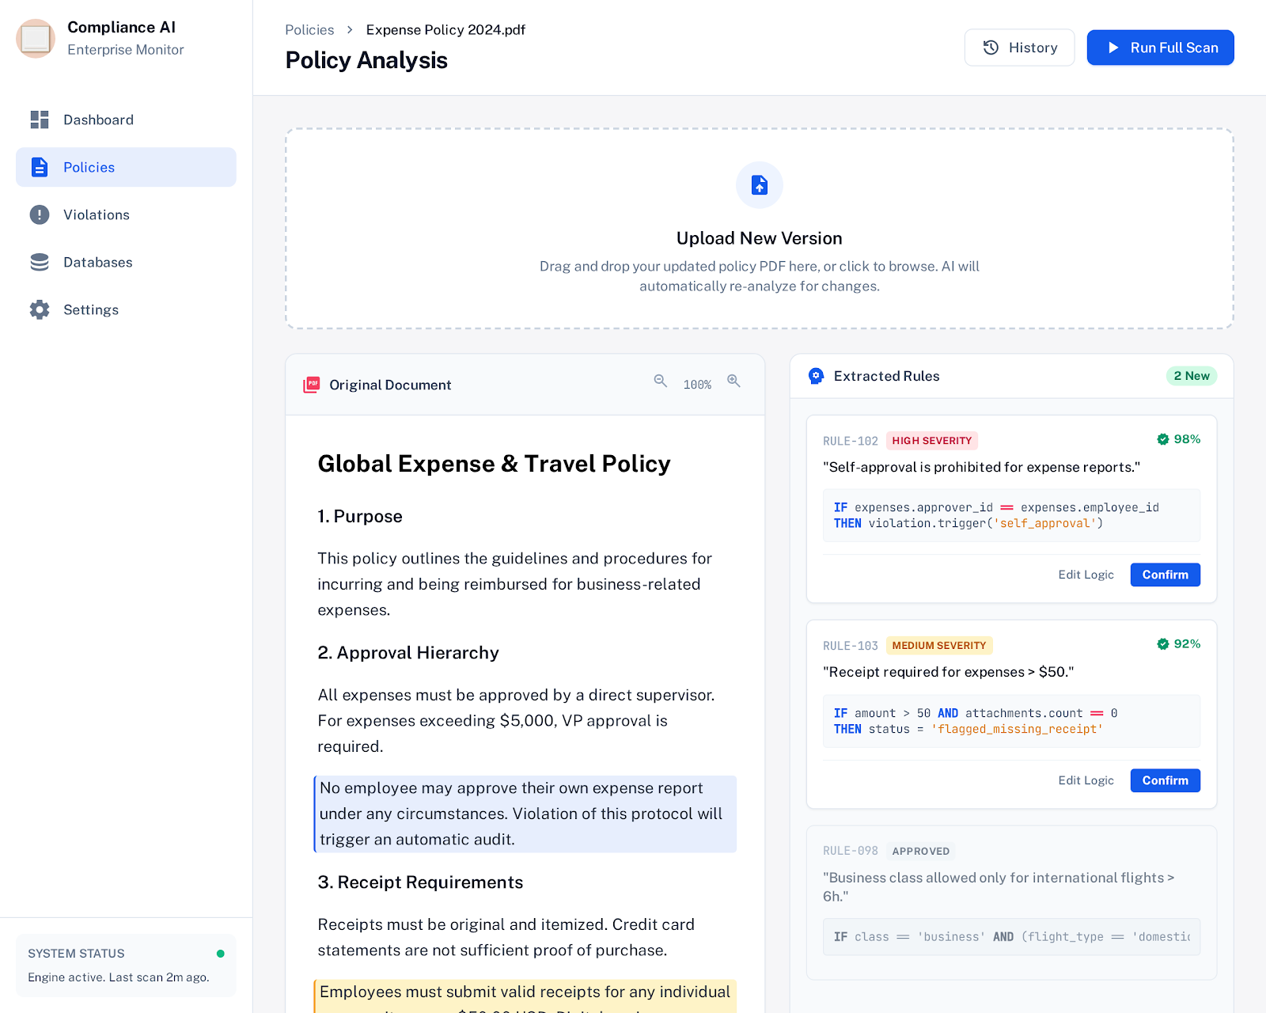
Task: Navigate to Policies breadcrumb link
Action: [309, 30]
